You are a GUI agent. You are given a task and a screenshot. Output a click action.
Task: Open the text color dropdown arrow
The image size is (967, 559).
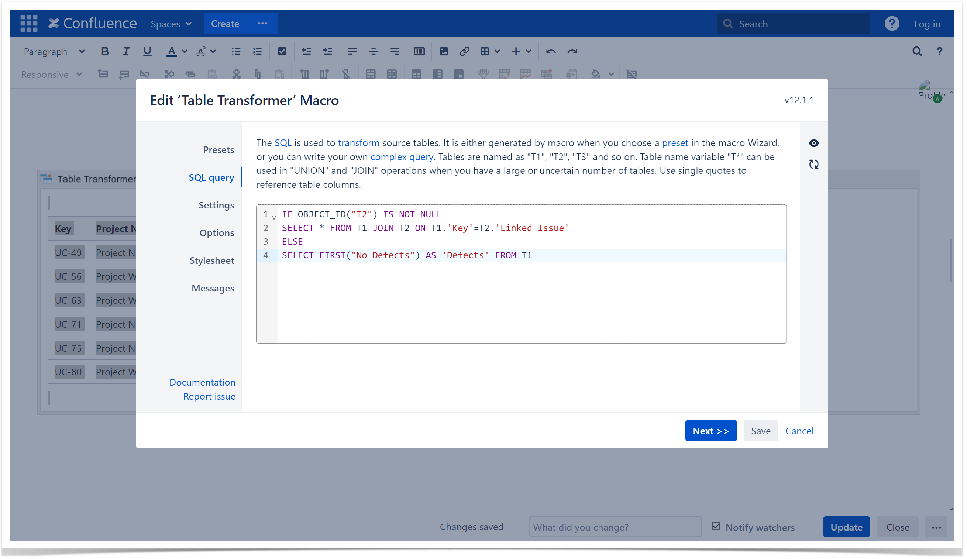coord(185,51)
